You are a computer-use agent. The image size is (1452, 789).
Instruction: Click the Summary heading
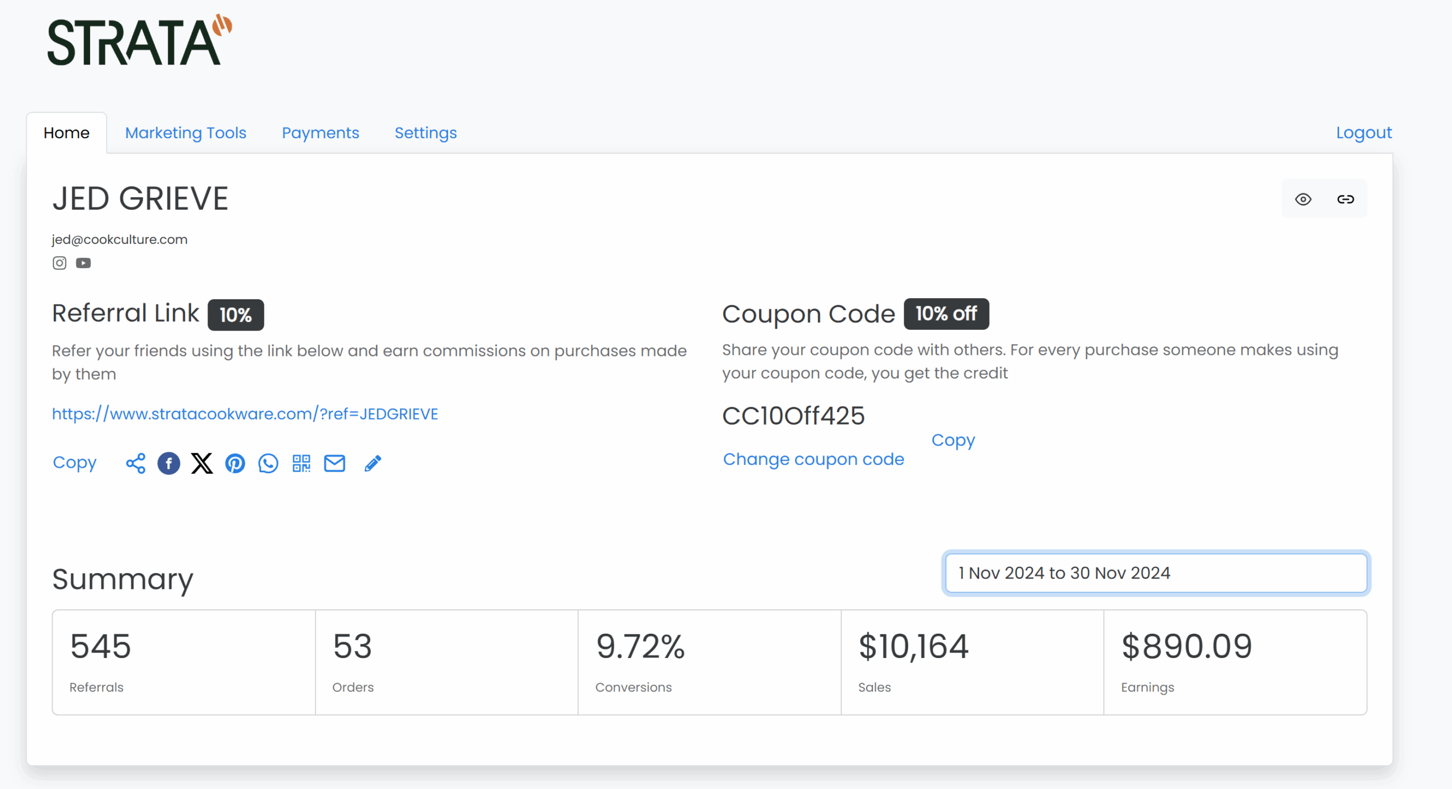[x=123, y=579]
